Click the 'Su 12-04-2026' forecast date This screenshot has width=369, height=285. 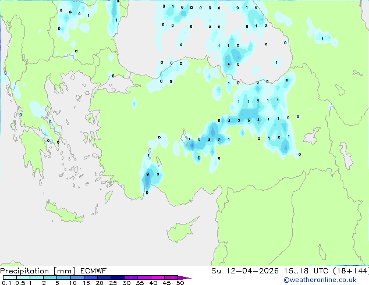click(x=245, y=271)
